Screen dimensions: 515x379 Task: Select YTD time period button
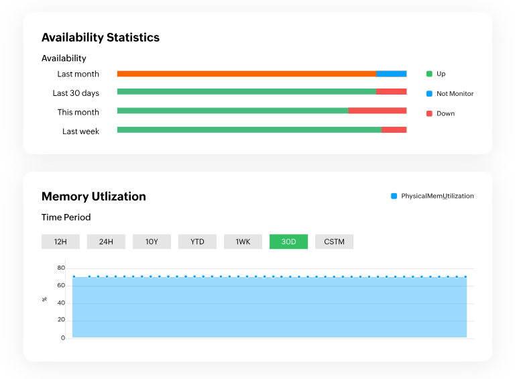pyautogui.click(x=197, y=241)
